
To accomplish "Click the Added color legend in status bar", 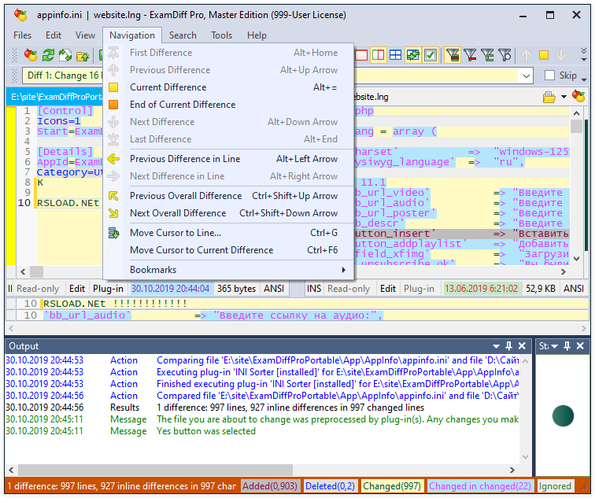I will (270, 486).
